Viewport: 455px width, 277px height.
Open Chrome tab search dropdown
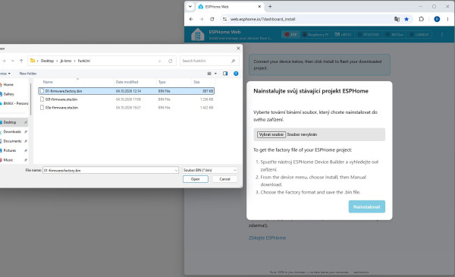point(190,6)
